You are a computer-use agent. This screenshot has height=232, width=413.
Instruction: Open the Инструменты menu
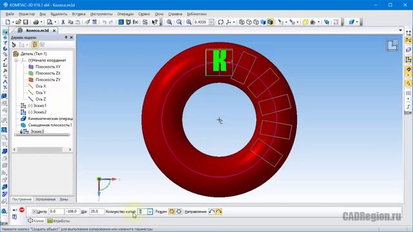pyautogui.click(x=101, y=14)
